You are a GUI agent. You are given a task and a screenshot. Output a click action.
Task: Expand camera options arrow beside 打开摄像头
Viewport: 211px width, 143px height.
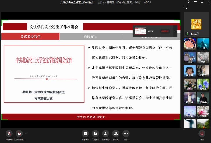point(26,134)
